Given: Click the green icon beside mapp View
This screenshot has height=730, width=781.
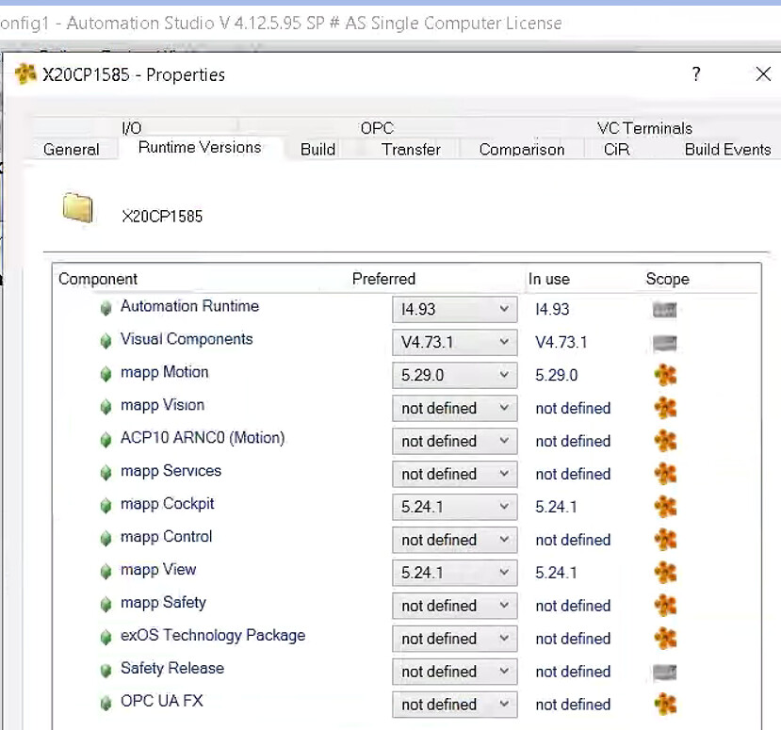Looking at the screenshot, I should [106, 572].
